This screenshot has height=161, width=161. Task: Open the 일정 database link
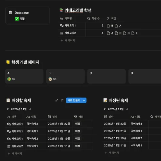pyautogui.click(x=23, y=19)
